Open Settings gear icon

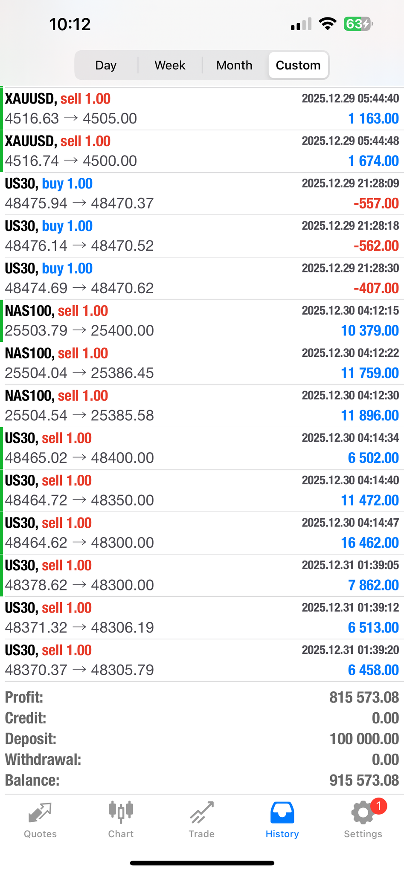pyautogui.click(x=363, y=813)
